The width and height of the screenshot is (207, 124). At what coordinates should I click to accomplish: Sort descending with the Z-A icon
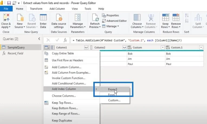187,21
